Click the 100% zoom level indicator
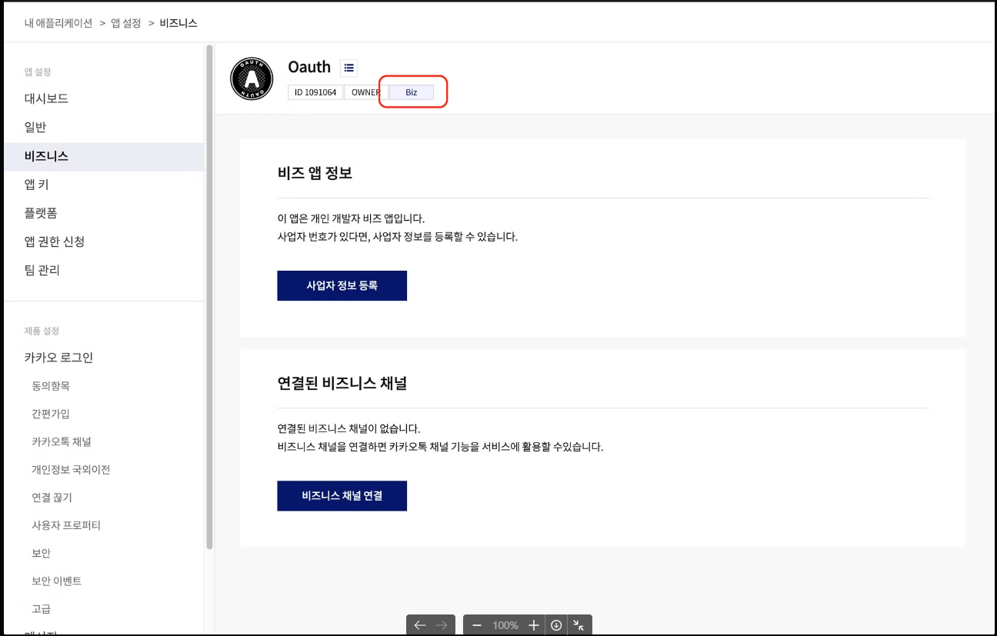The height and width of the screenshot is (636, 997). (x=505, y=625)
